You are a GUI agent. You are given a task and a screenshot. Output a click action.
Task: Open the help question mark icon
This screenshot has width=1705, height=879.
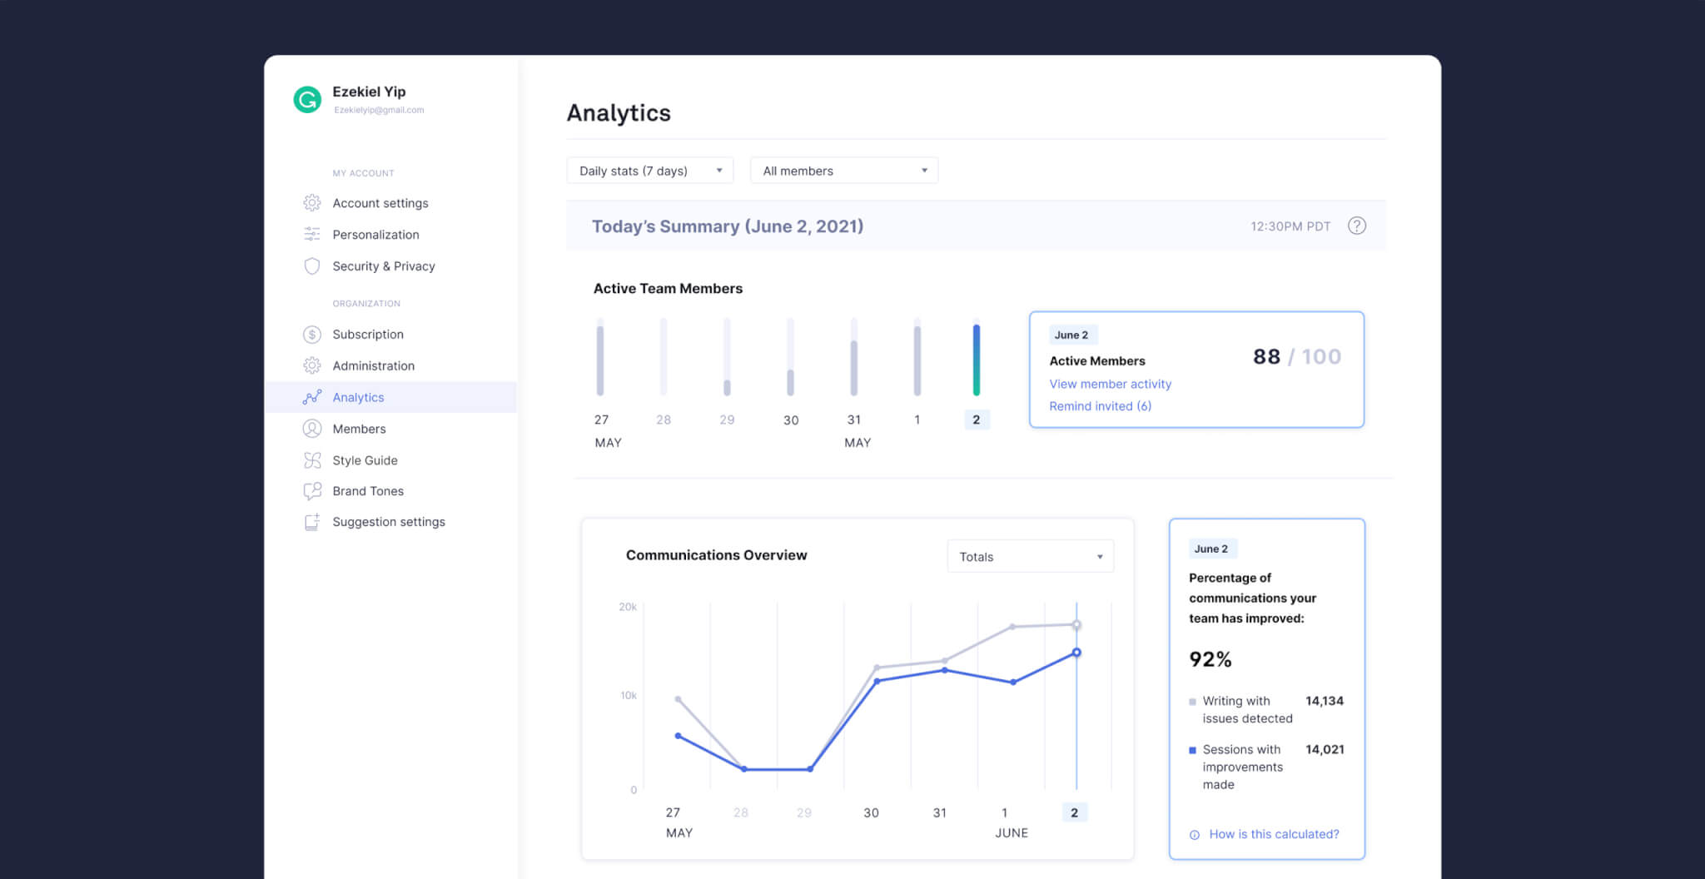click(x=1356, y=226)
